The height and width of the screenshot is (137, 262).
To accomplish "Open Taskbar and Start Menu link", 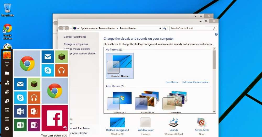I will tap(80, 128).
